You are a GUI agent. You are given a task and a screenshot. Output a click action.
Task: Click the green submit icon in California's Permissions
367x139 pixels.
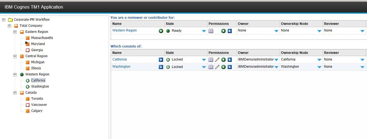tap(223, 60)
